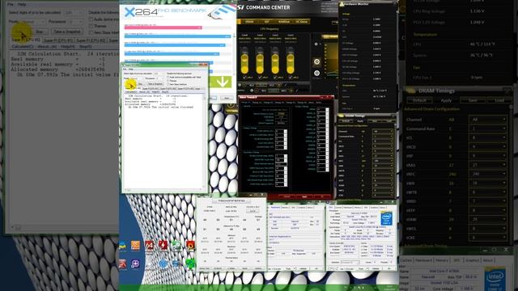
Task: Switch to OC Genie tab in Command Center
Action: [x=302, y=22]
